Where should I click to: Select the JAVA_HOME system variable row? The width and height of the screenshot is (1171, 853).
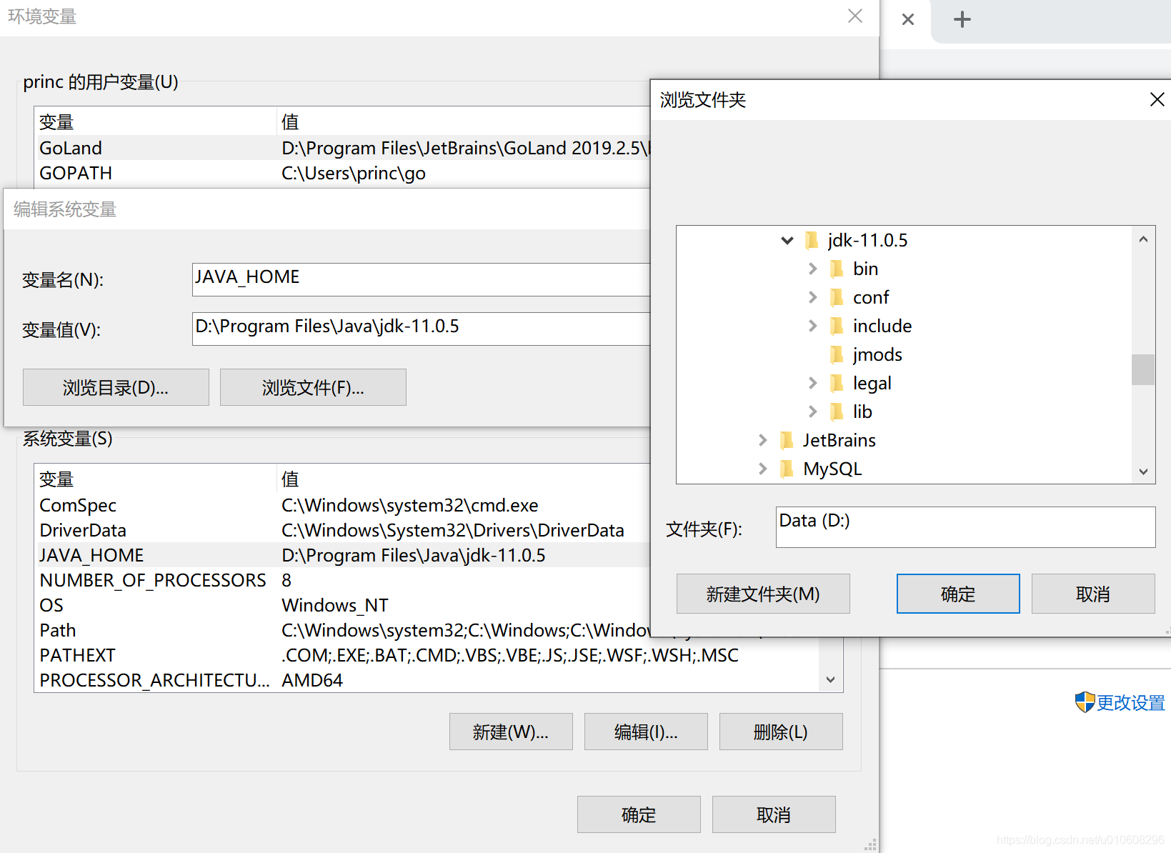pos(343,555)
